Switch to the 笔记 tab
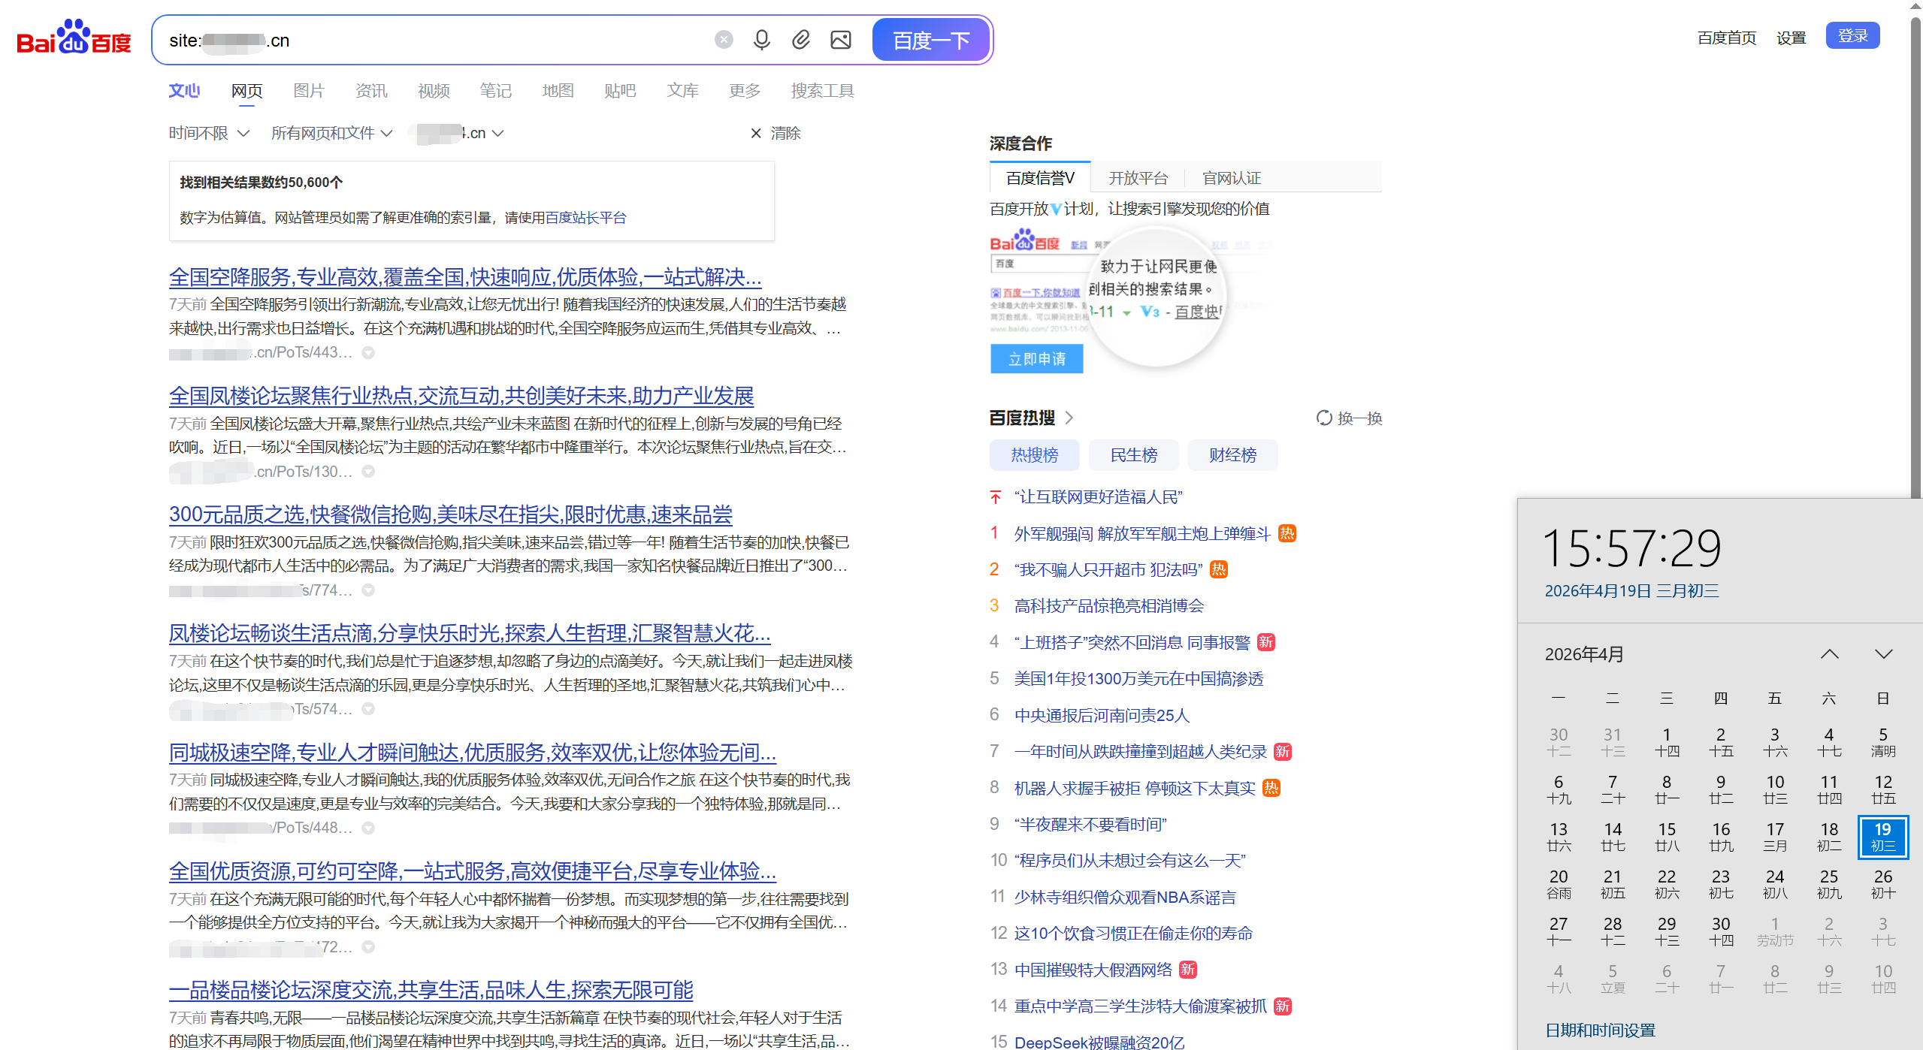This screenshot has width=1923, height=1050. tap(496, 91)
